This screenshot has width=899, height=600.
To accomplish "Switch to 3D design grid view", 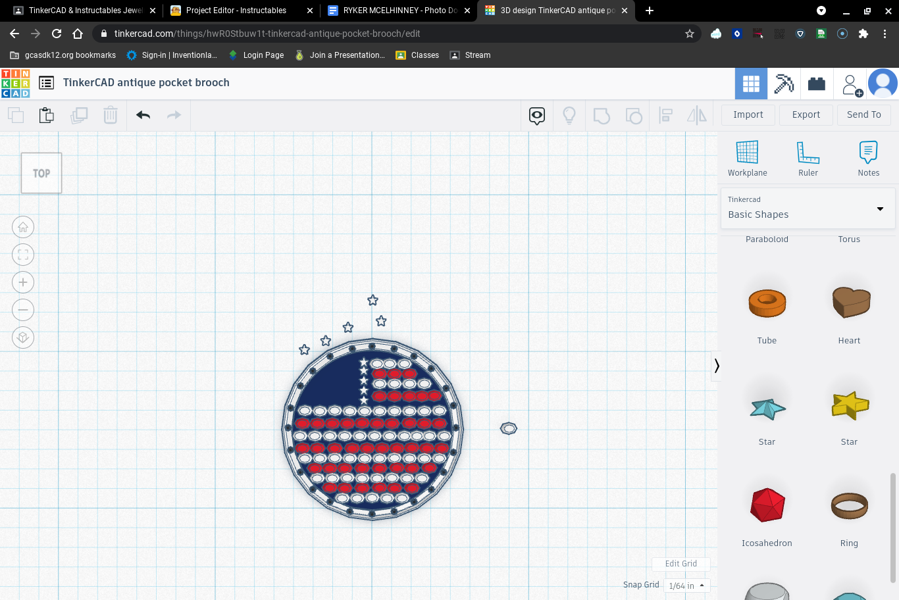I will [x=751, y=84].
